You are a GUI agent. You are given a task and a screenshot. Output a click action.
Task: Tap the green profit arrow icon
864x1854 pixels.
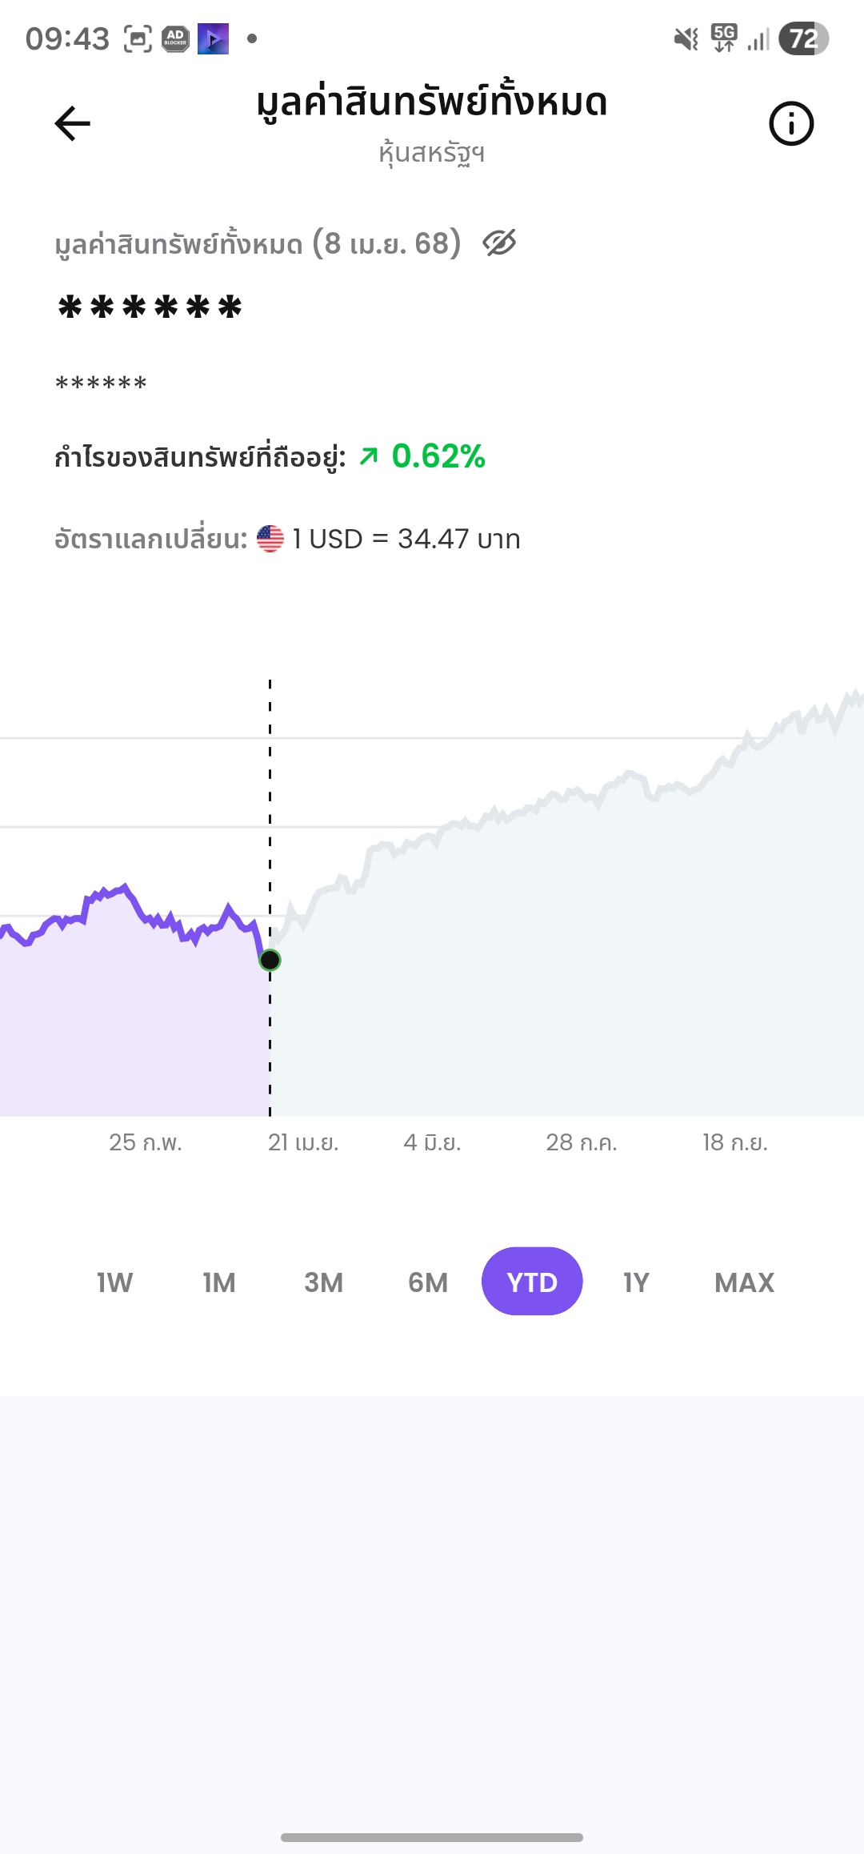(369, 456)
